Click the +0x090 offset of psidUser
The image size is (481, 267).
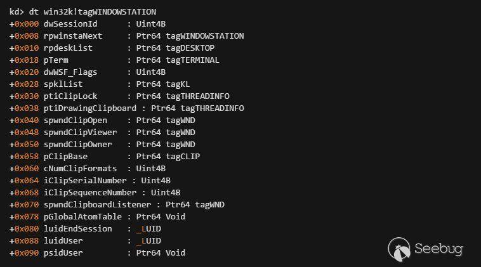click(24, 252)
